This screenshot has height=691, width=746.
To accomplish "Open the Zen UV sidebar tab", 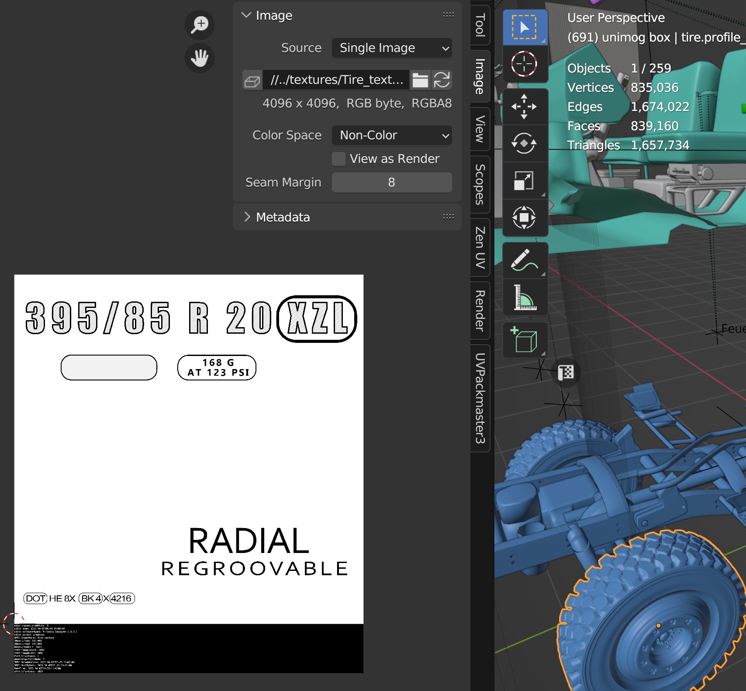I will point(480,247).
